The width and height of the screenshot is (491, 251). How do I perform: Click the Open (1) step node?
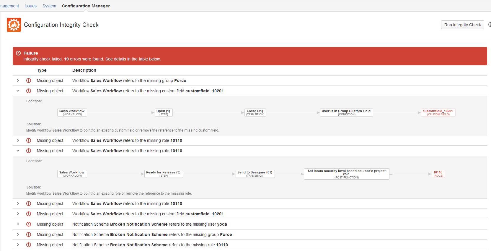tap(164, 113)
